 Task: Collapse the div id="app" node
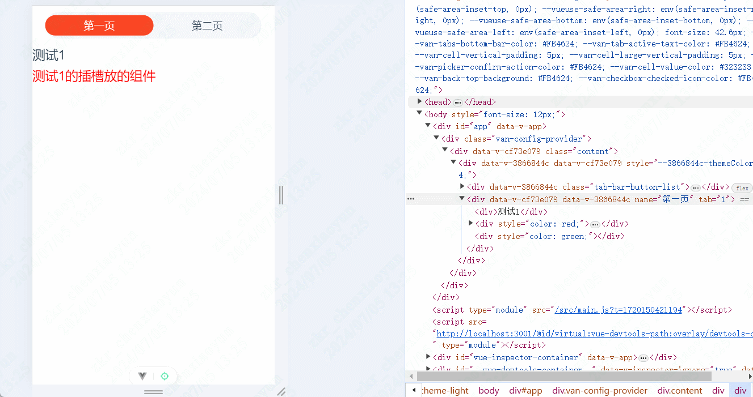point(428,126)
